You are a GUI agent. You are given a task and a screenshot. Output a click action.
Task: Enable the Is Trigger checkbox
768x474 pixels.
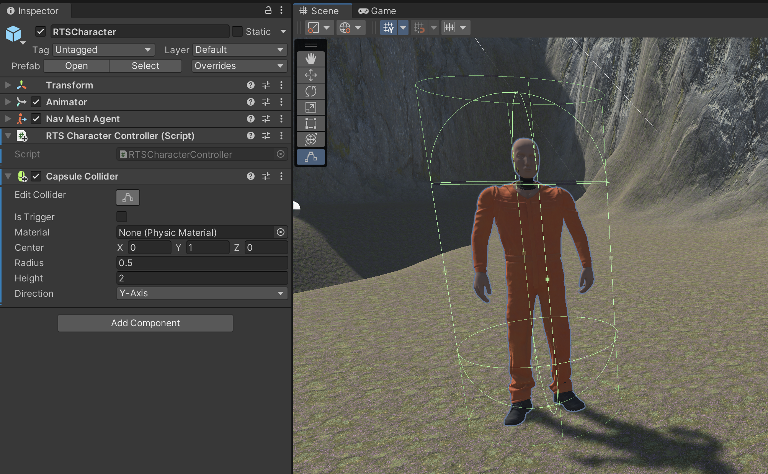[x=122, y=217]
